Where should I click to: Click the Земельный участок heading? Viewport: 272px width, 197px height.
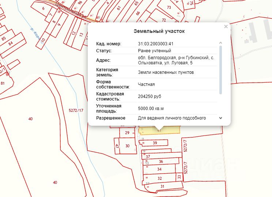click(159, 31)
